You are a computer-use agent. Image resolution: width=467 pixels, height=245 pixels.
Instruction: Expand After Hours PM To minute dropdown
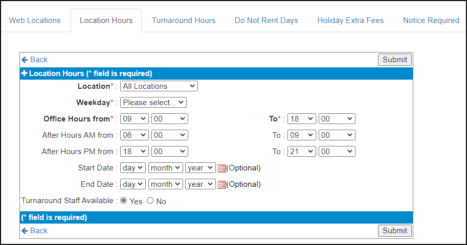coord(336,152)
